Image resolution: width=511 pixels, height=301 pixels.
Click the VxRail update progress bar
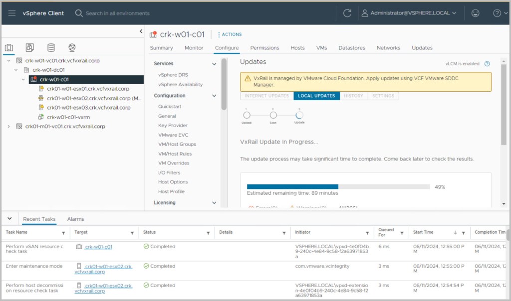tap(338, 187)
